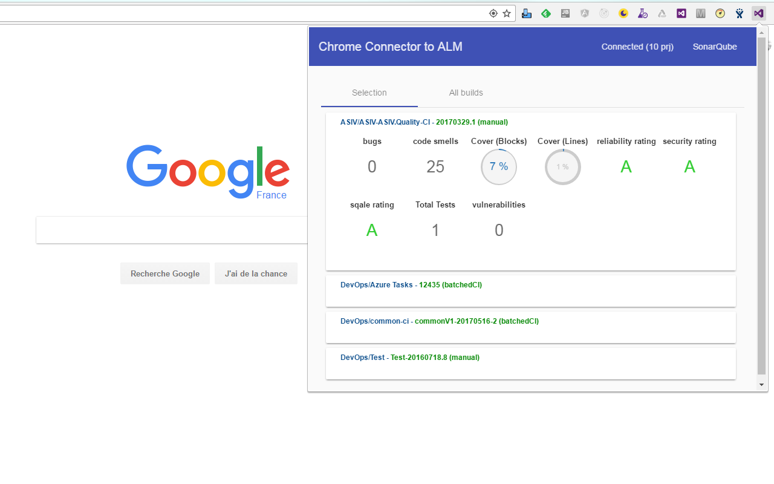The width and height of the screenshot is (774, 484).
Task: Open the DevOps/Azure Tasks build card
Action: (531, 291)
